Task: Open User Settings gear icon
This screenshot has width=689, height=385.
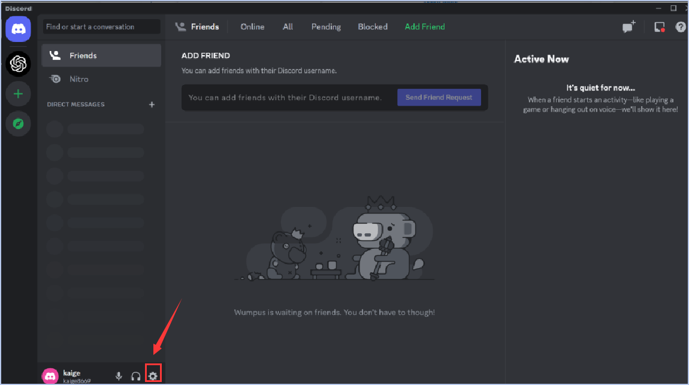Action: coord(153,376)
